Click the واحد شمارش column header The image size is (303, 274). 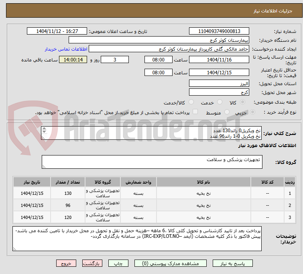click(x=138, y=182)
